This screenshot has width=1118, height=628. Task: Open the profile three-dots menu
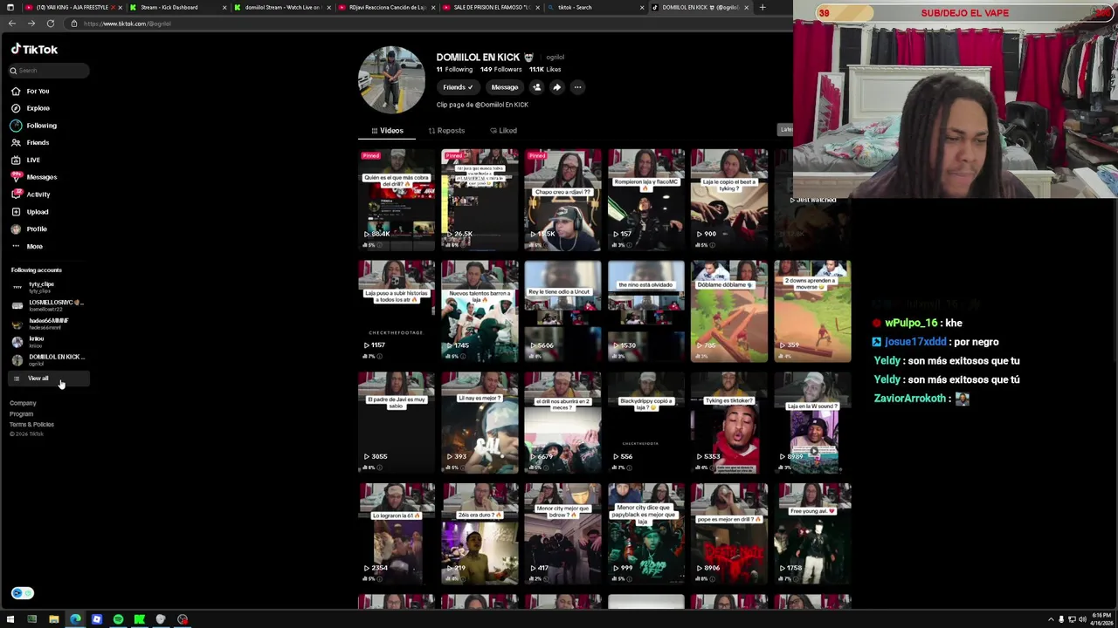tap(577, 87)
